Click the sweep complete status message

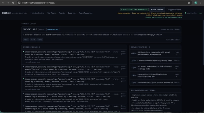pos(150,14)
